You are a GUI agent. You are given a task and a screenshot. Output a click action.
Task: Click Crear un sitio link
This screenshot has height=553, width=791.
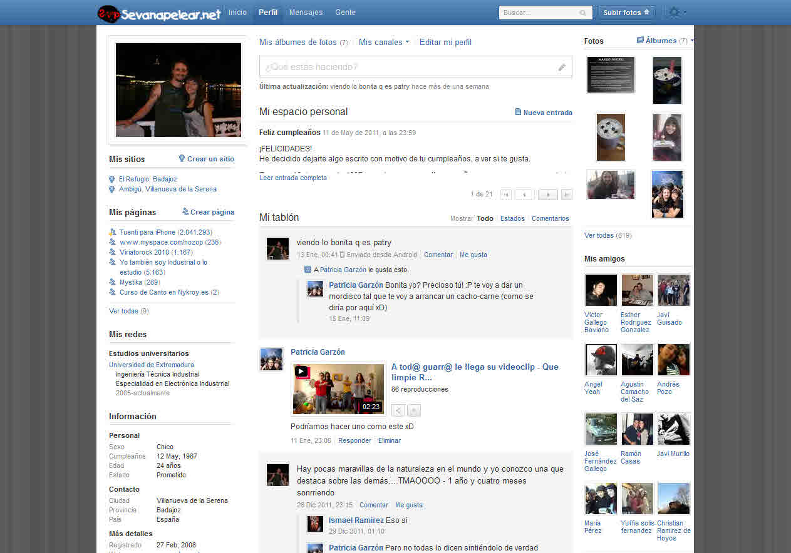pyautogui.click(x=206, y=159)
